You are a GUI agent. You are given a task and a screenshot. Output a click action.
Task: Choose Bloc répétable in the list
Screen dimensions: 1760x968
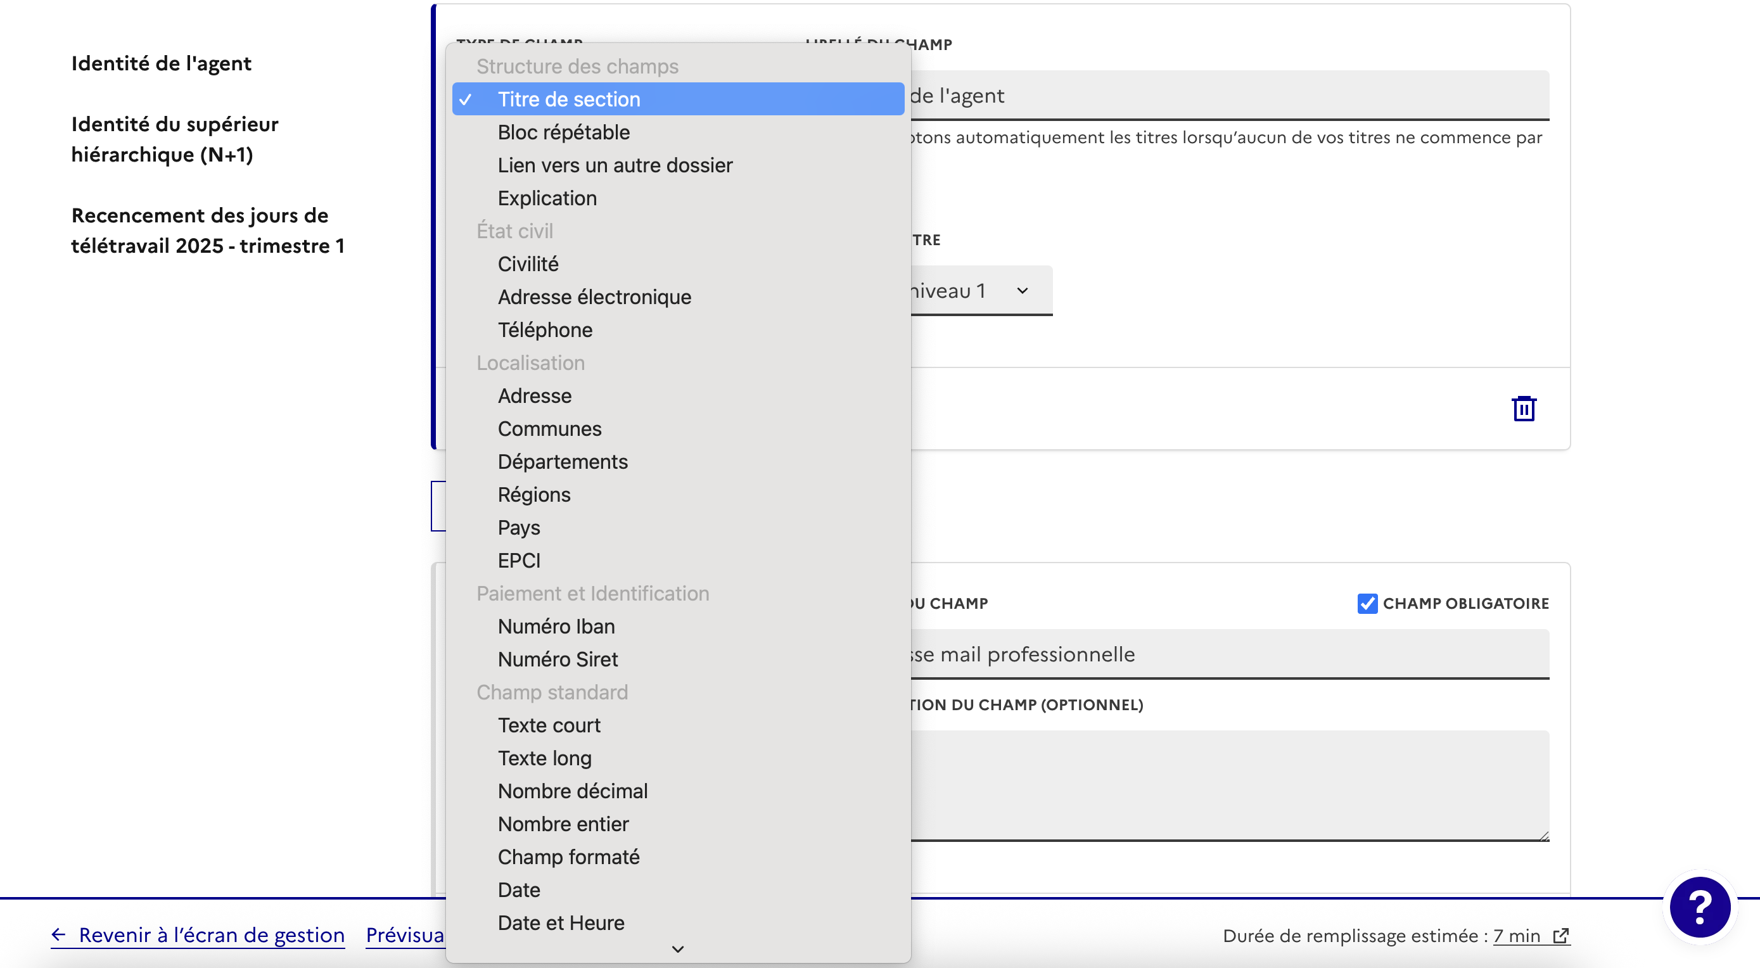(563, 132)
